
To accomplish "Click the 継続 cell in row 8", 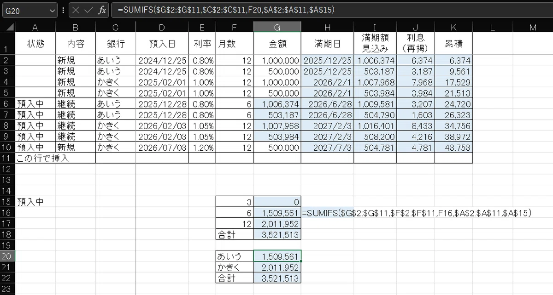I will [x=75, y=126].
